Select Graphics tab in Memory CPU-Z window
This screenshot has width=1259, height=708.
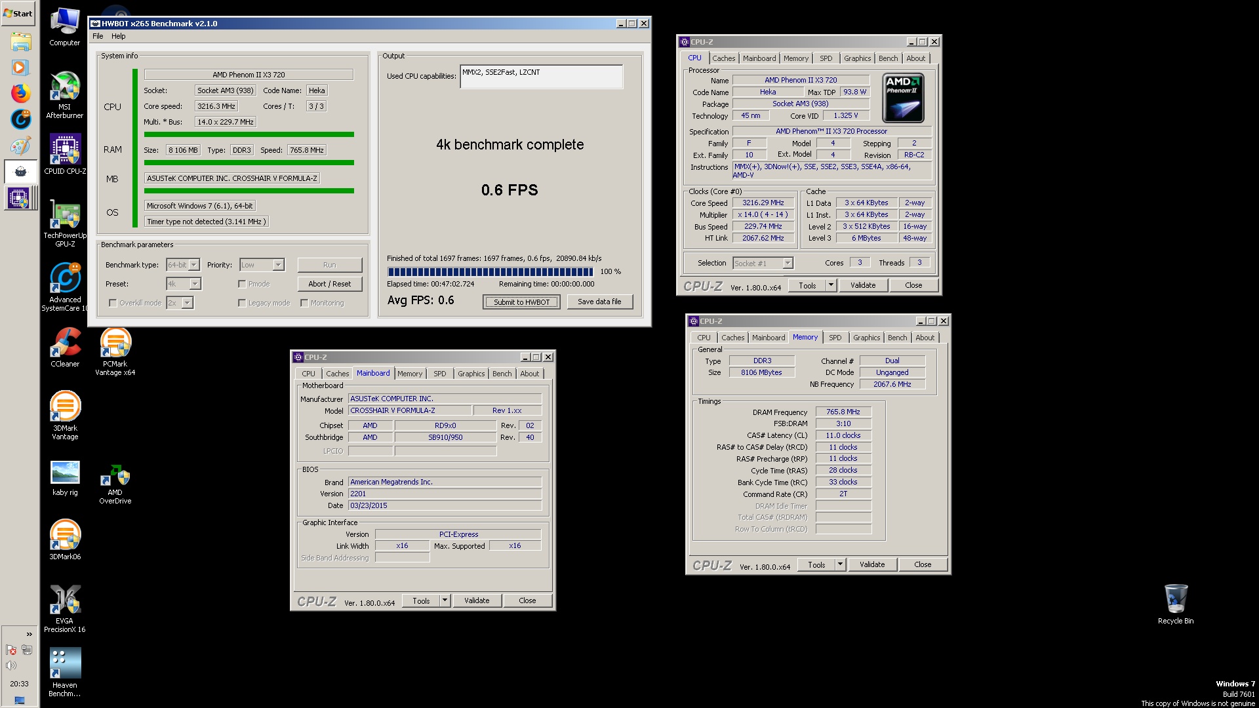867,338
